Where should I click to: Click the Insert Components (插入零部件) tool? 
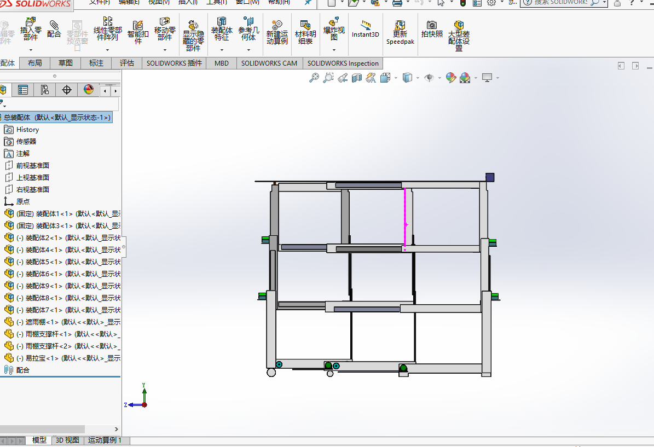31,29
